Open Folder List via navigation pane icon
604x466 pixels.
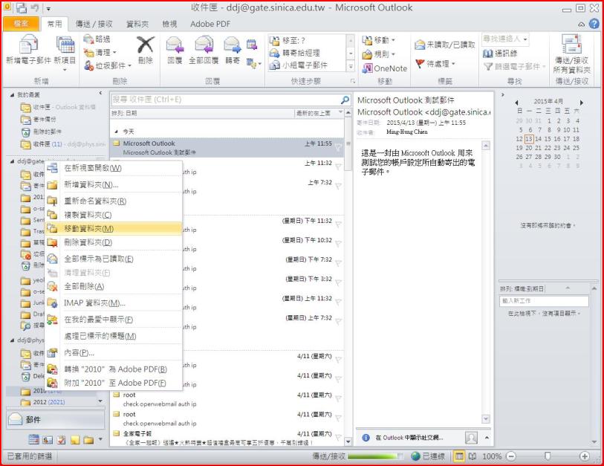88,439
